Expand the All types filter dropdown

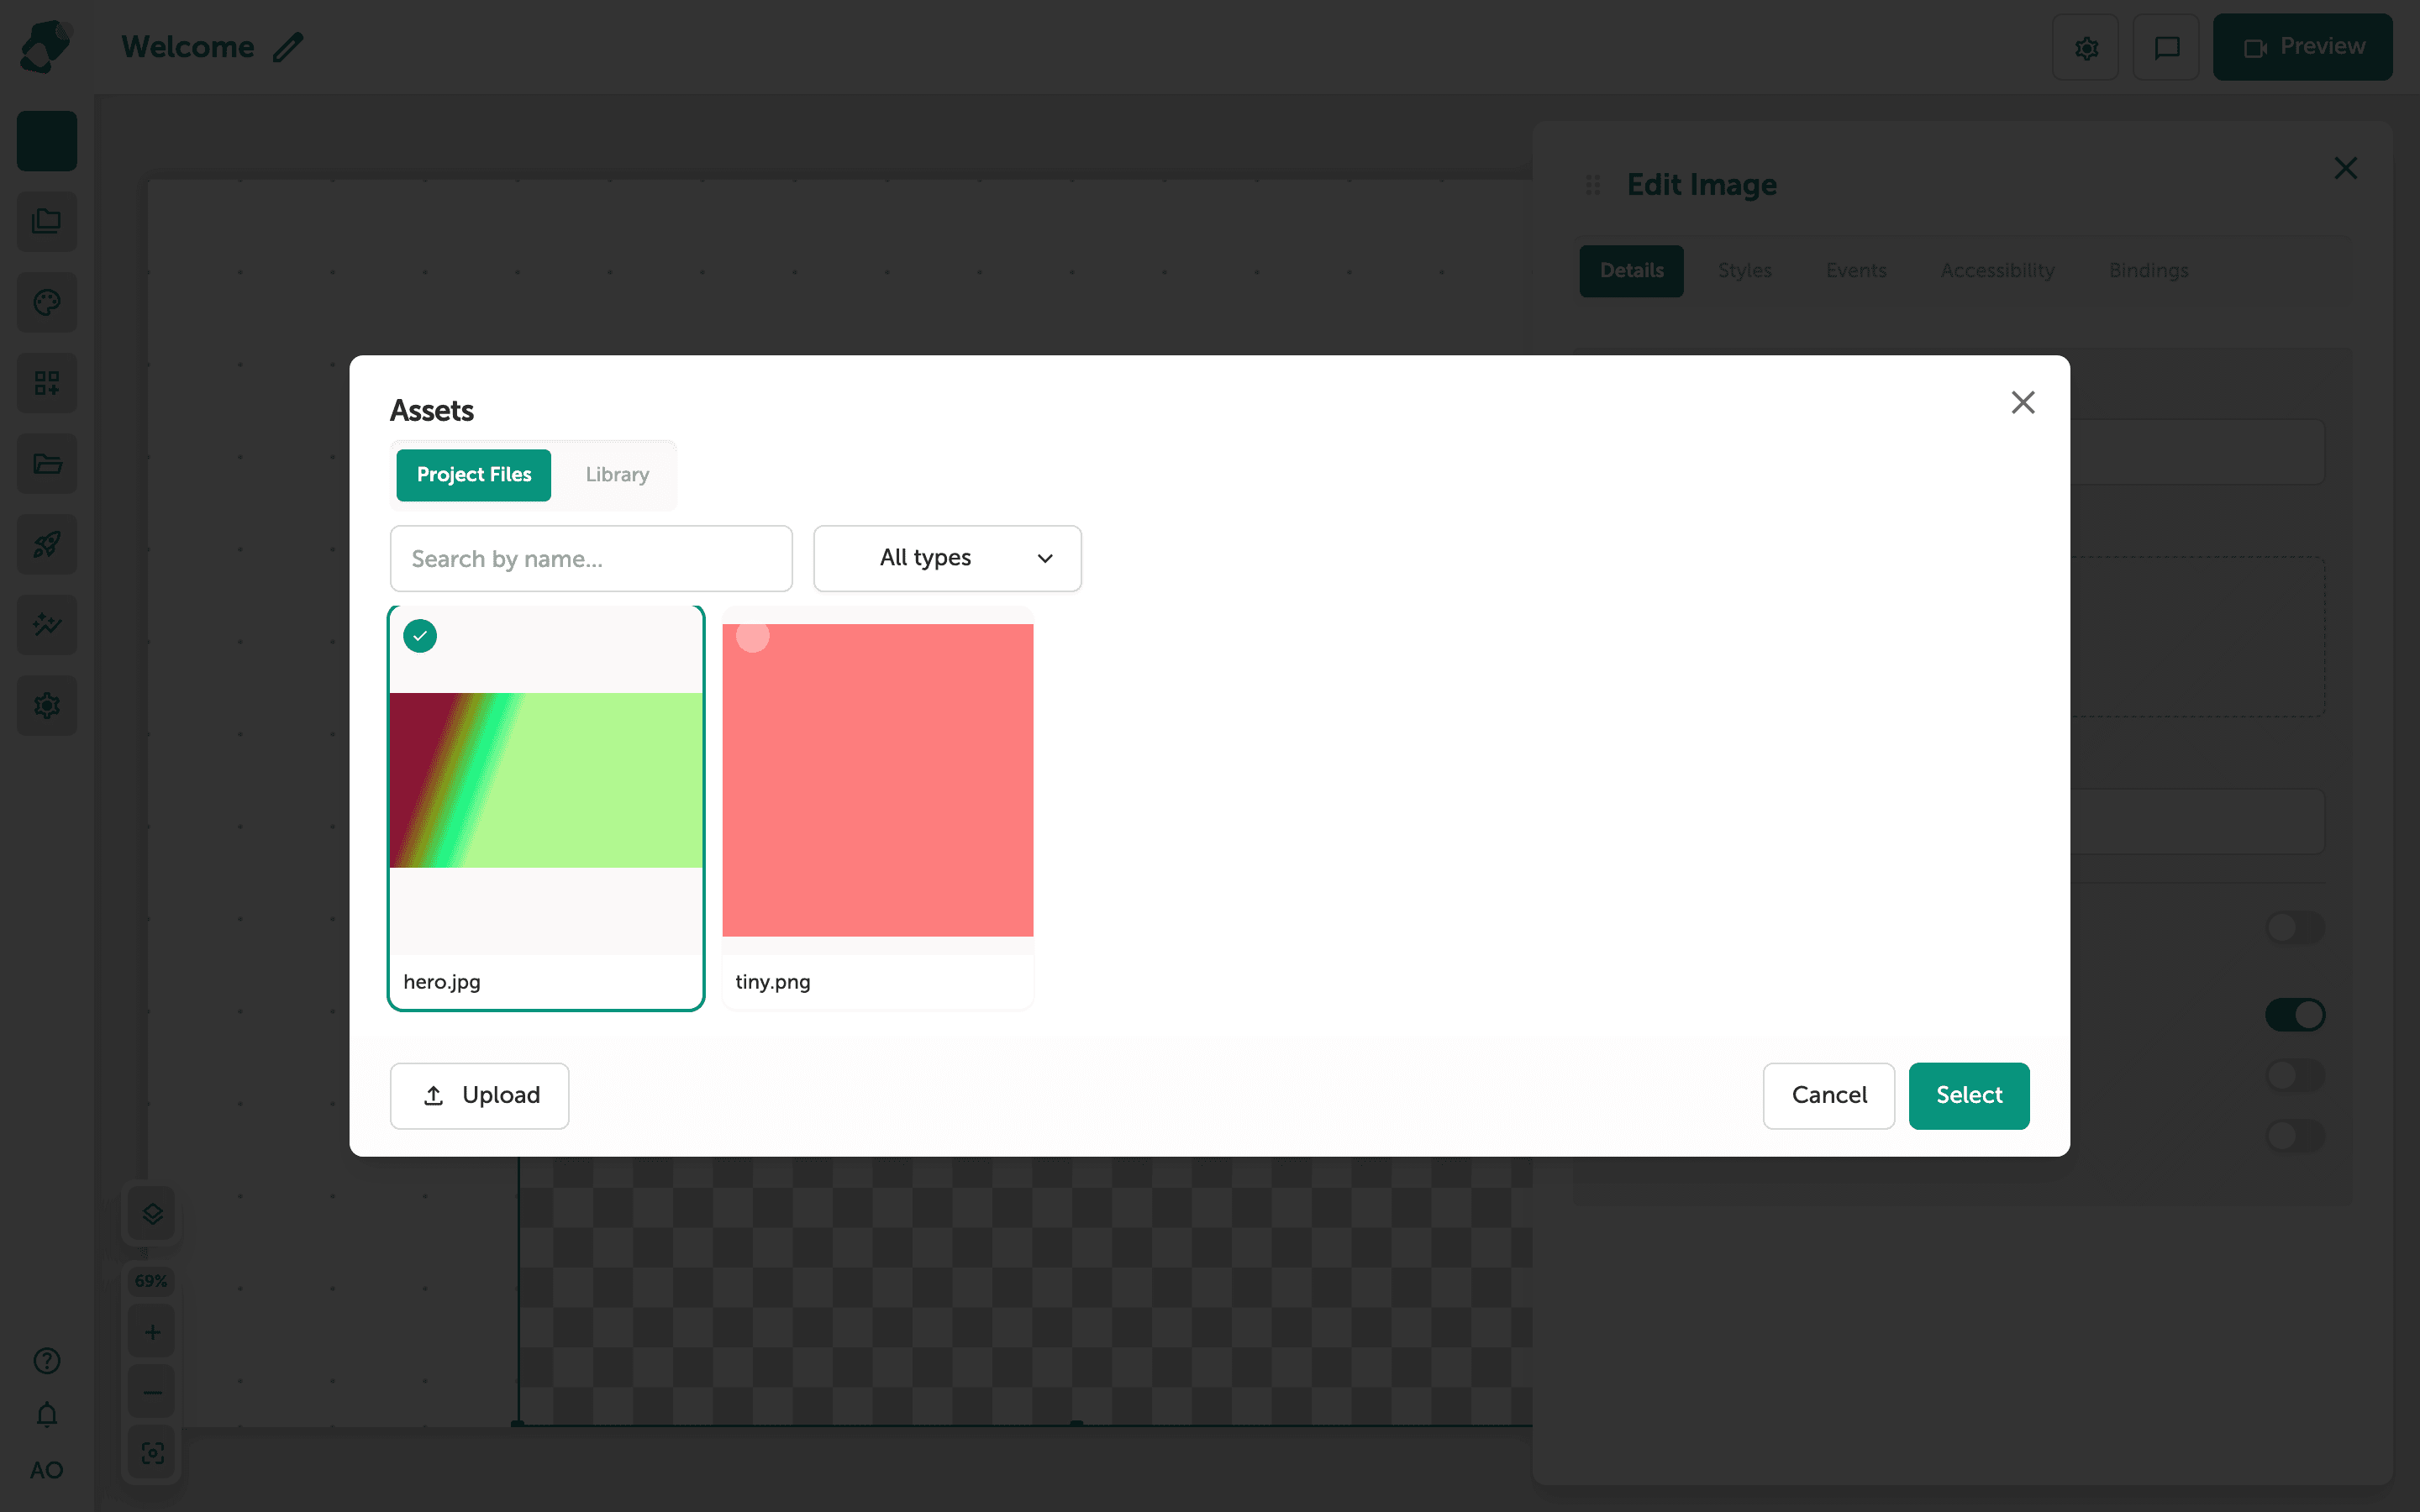[947, 558]
